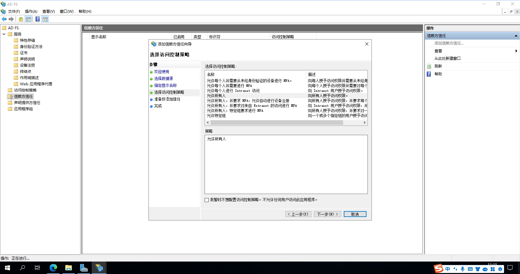The width and height of the screenshot is (520, 274).
Task: Open the 查看(V) menu
Action: [48, 12]
